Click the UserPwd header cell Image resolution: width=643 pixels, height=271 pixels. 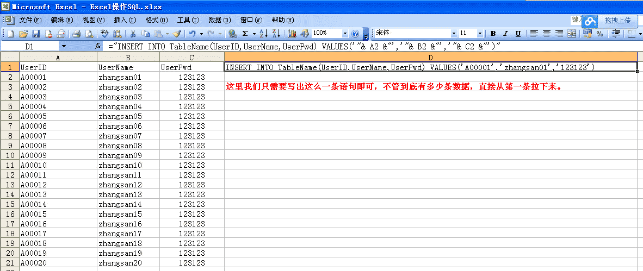(192, 67)
